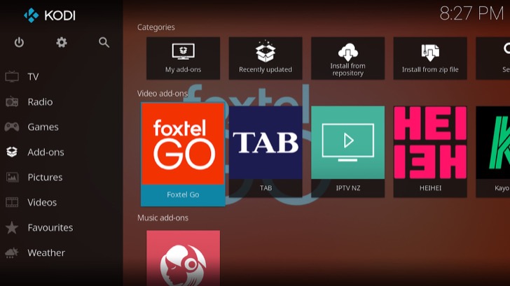Select Add-ons in sidebar menu

[x=45, y=152]
